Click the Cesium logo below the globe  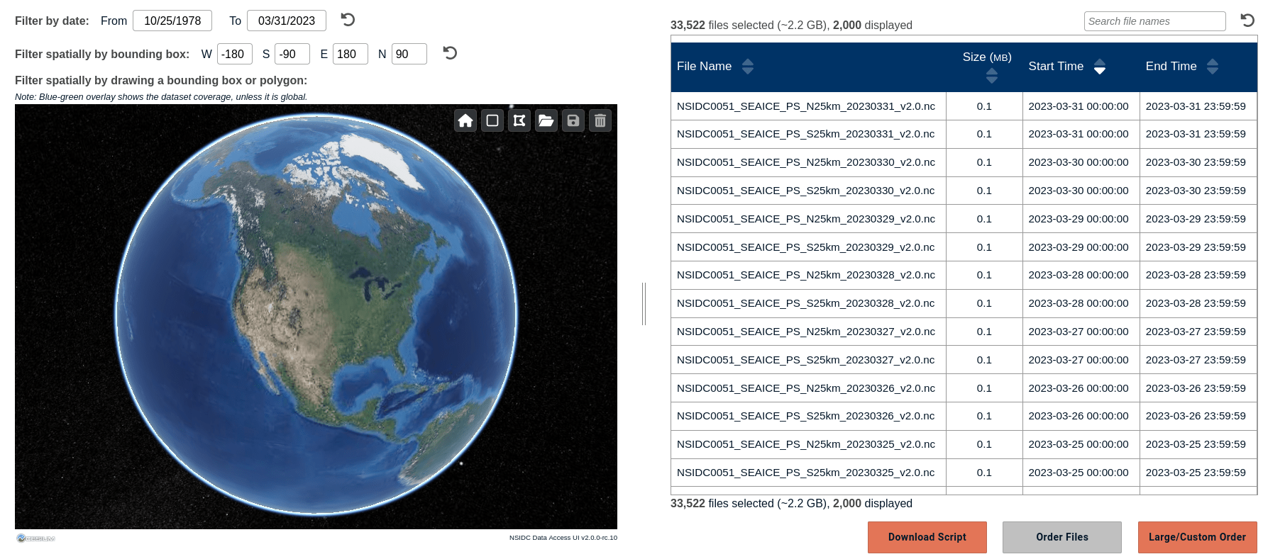(x=35, y=538)
